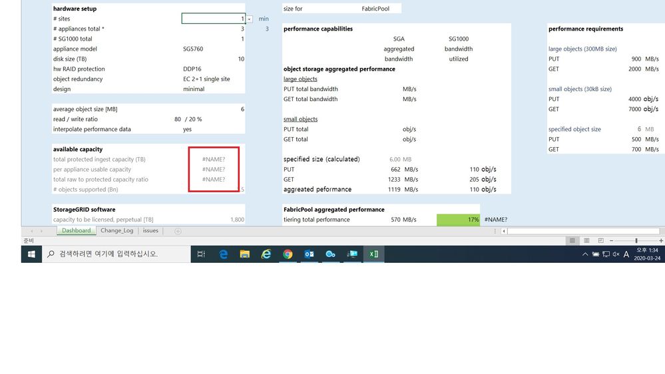Select the 1,800 capacity to be licensed cell

[237, 220]
